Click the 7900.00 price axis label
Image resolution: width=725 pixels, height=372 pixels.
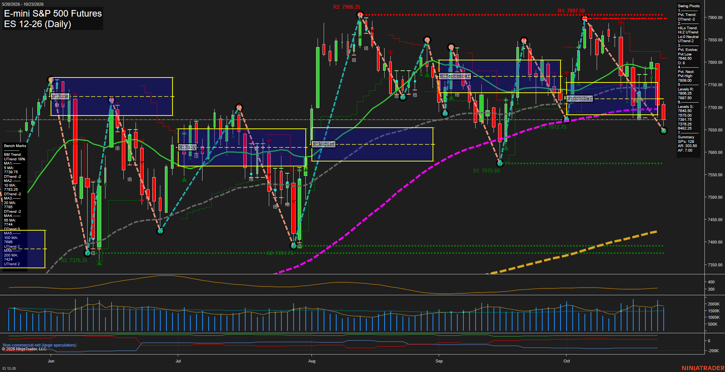click(715, 17)
